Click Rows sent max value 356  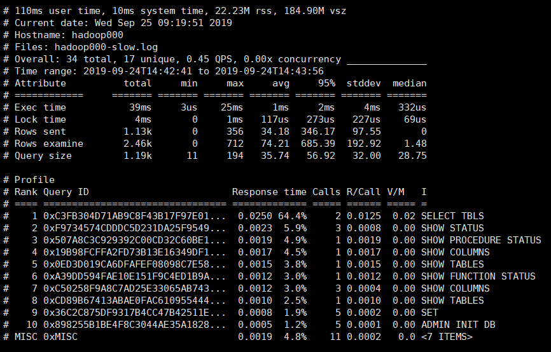[235, 132]
